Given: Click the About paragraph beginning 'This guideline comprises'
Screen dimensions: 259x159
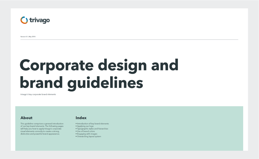Looking at the screenshot, I should coord(42,129).
